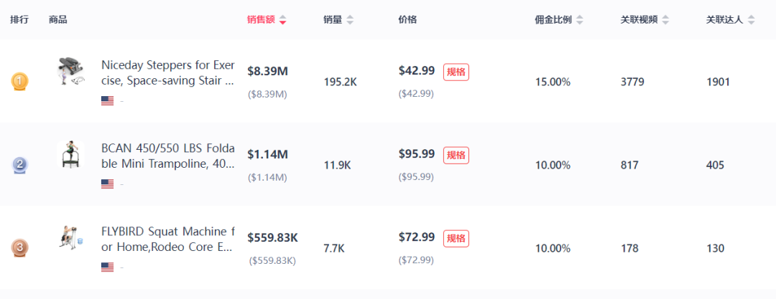Open the 规格 button for the $42.99 product
776x299 pixels.
pyautogui.click(x=456, y=72)
